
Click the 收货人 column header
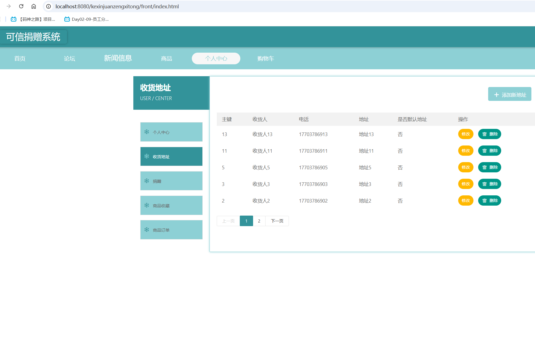coord(260,119)
